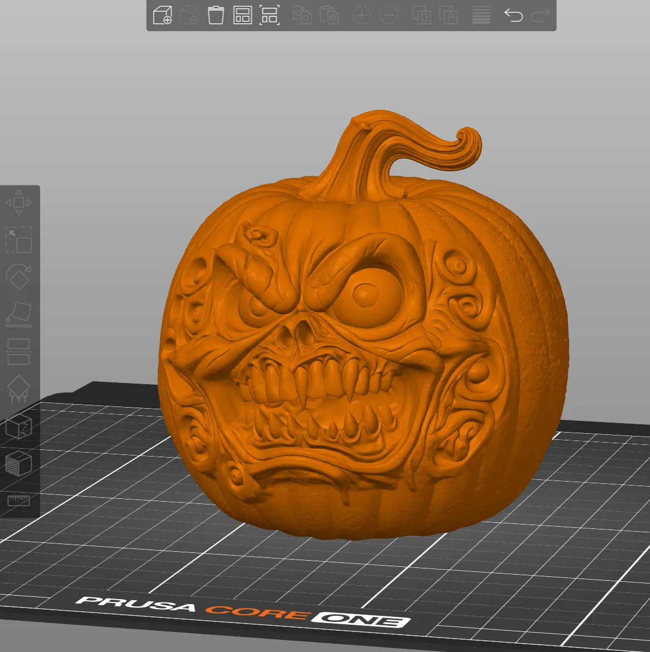Screen dimensions: 650x652
Task: Click the Redo arrow
Action: coord(541,16)
